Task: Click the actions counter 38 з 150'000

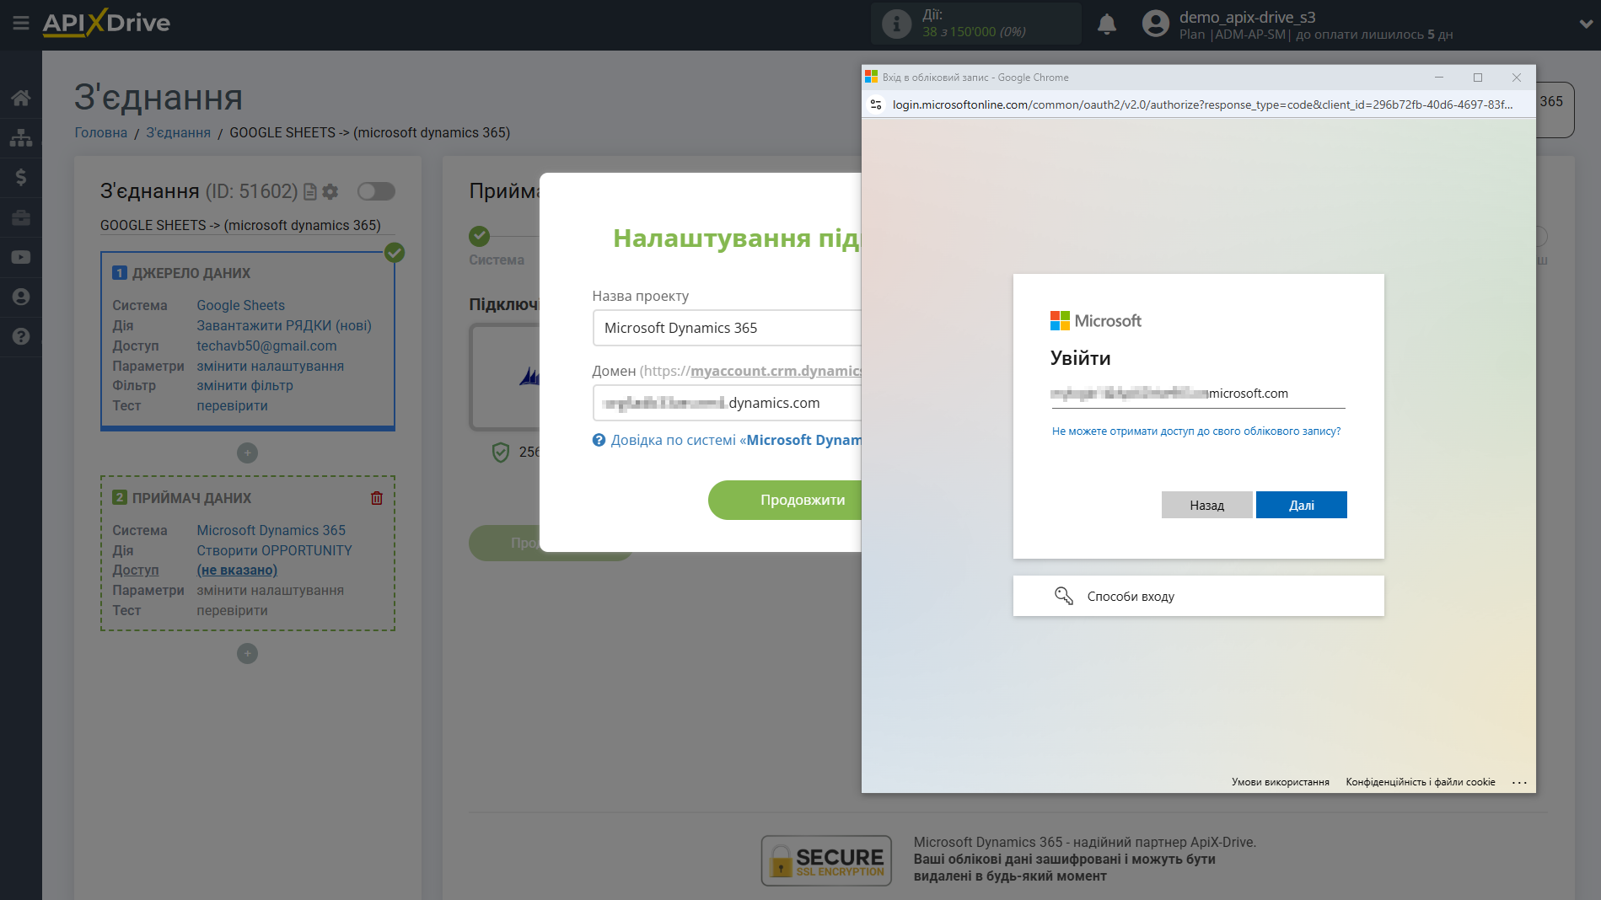Action: pyautogui.click(x=974, y=32)
